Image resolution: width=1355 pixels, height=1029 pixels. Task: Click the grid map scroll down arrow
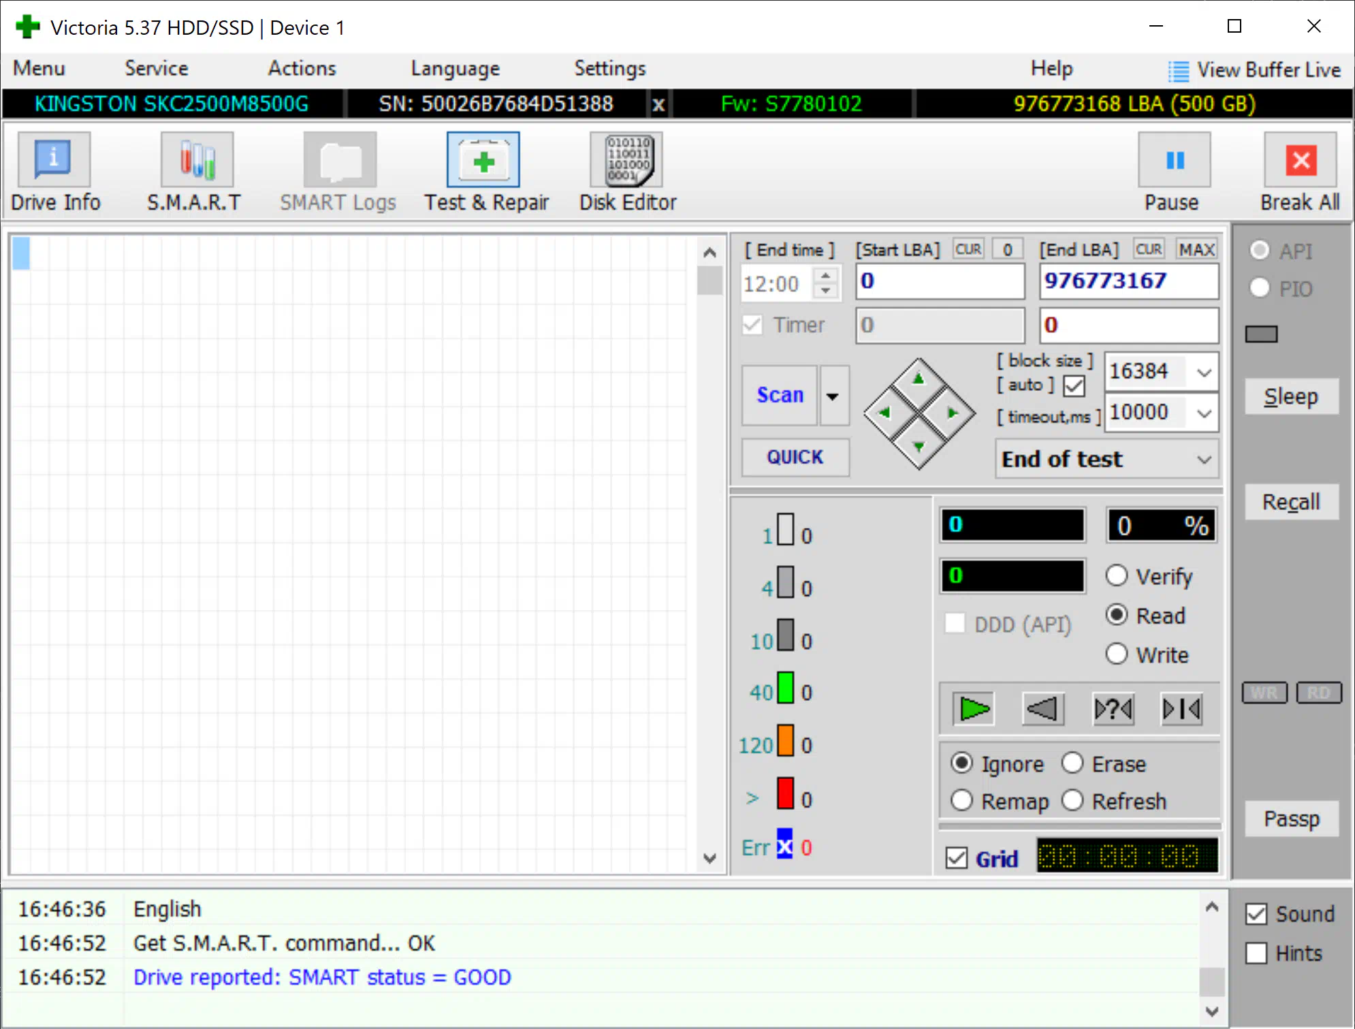pyautogui.click(x=710, y=858)
